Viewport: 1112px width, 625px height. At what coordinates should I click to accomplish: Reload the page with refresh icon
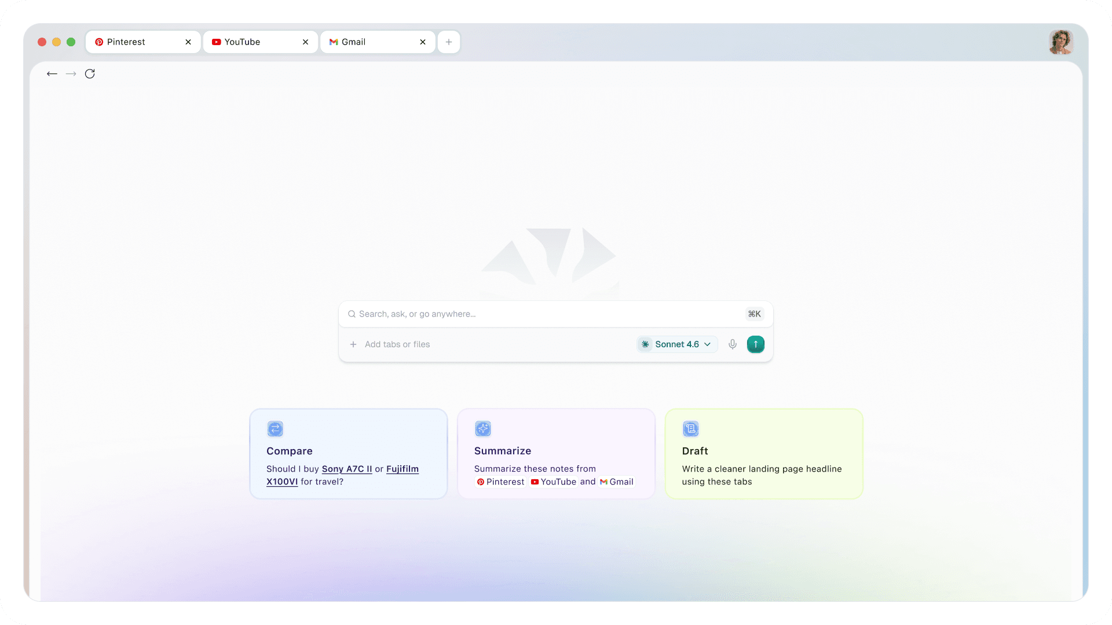[x=90, y=73]
